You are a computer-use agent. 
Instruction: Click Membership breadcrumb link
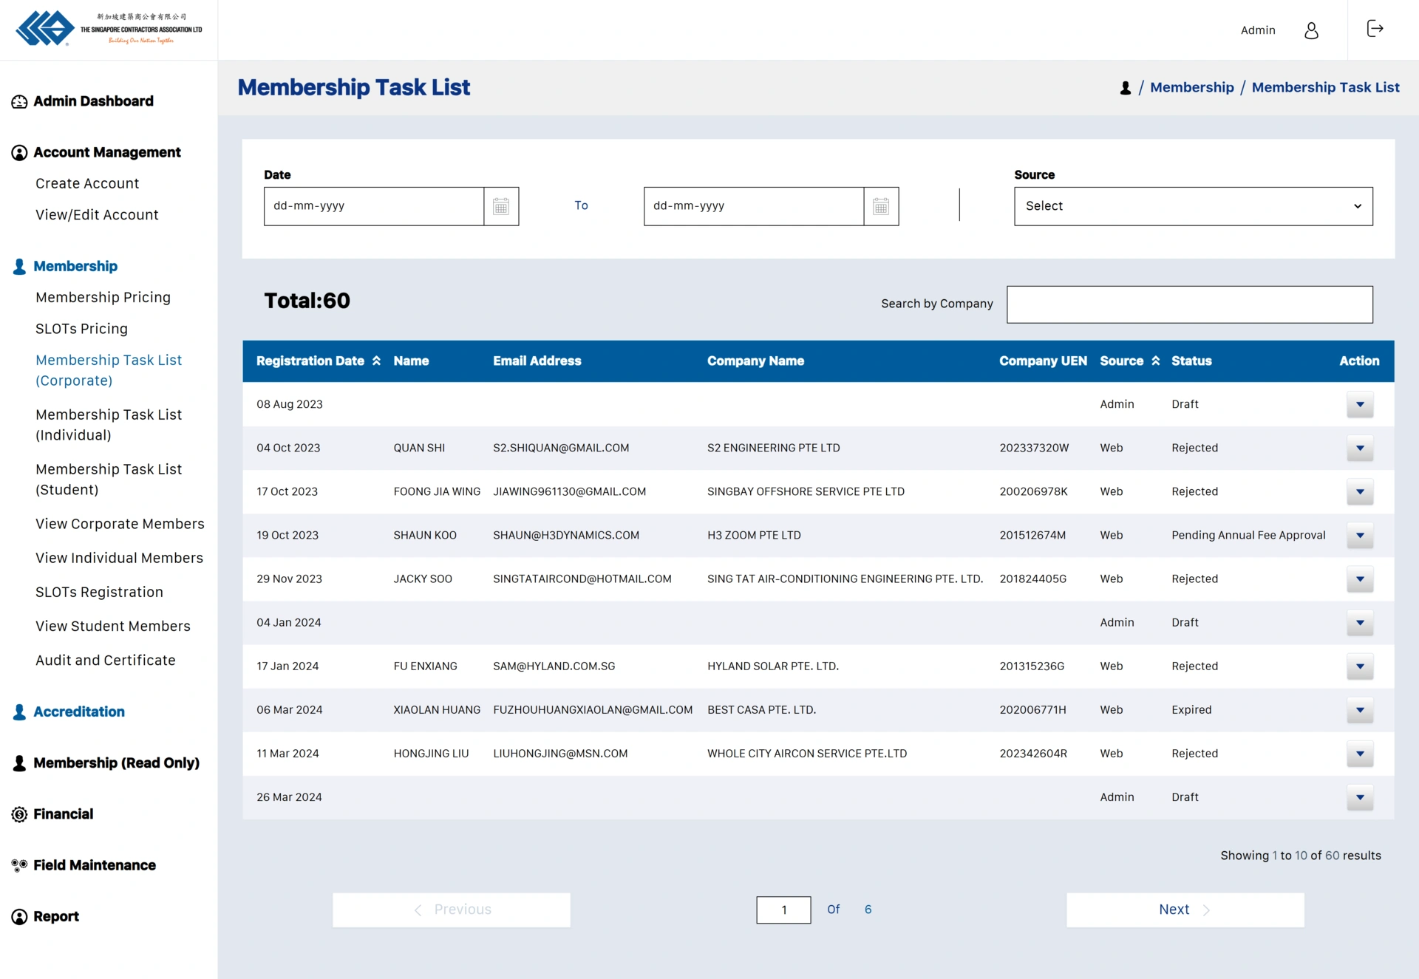click(1191, 88)
